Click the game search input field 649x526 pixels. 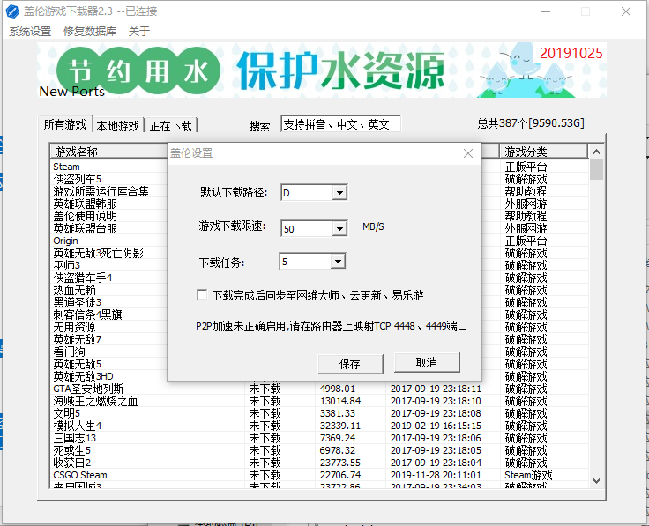[x=340, y=124]
